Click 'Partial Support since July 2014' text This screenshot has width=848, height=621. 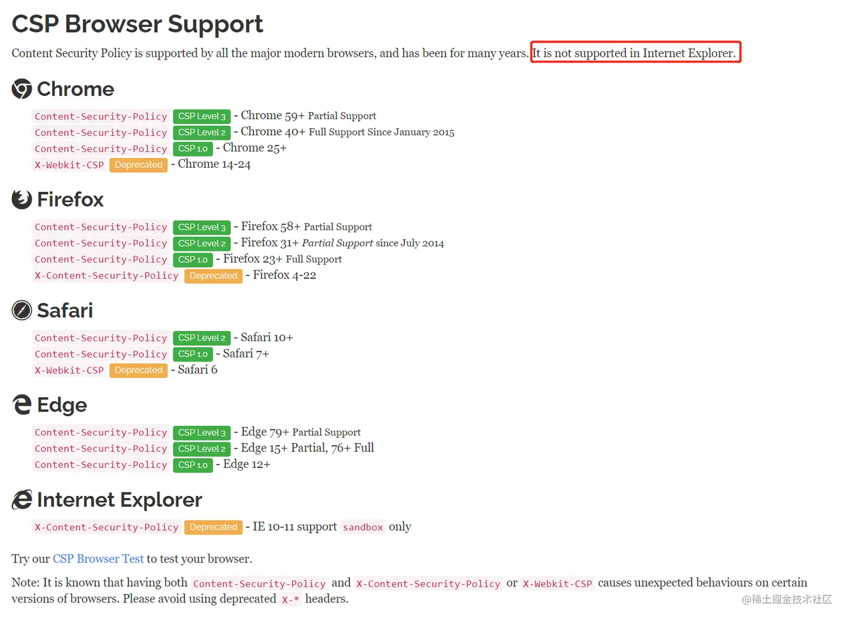[372, 243]
